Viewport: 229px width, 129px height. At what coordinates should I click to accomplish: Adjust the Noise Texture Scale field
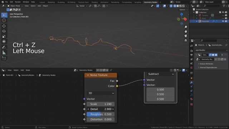[101, 104]
